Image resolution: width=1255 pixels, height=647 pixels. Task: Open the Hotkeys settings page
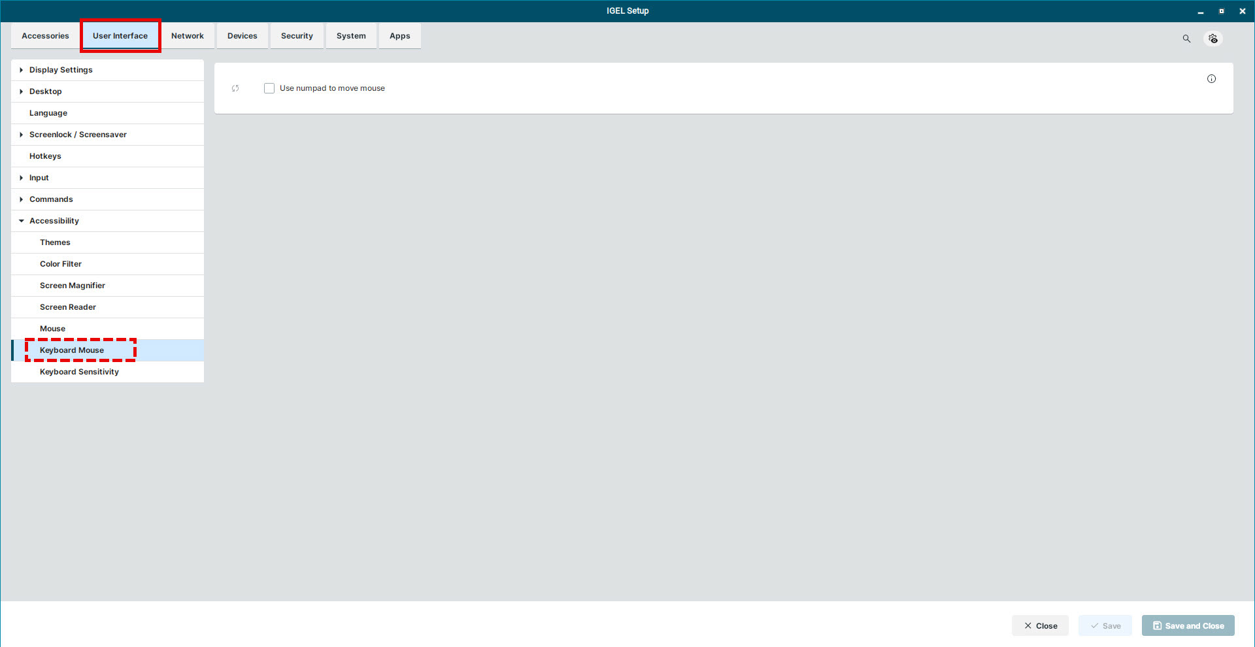[45, 156]
